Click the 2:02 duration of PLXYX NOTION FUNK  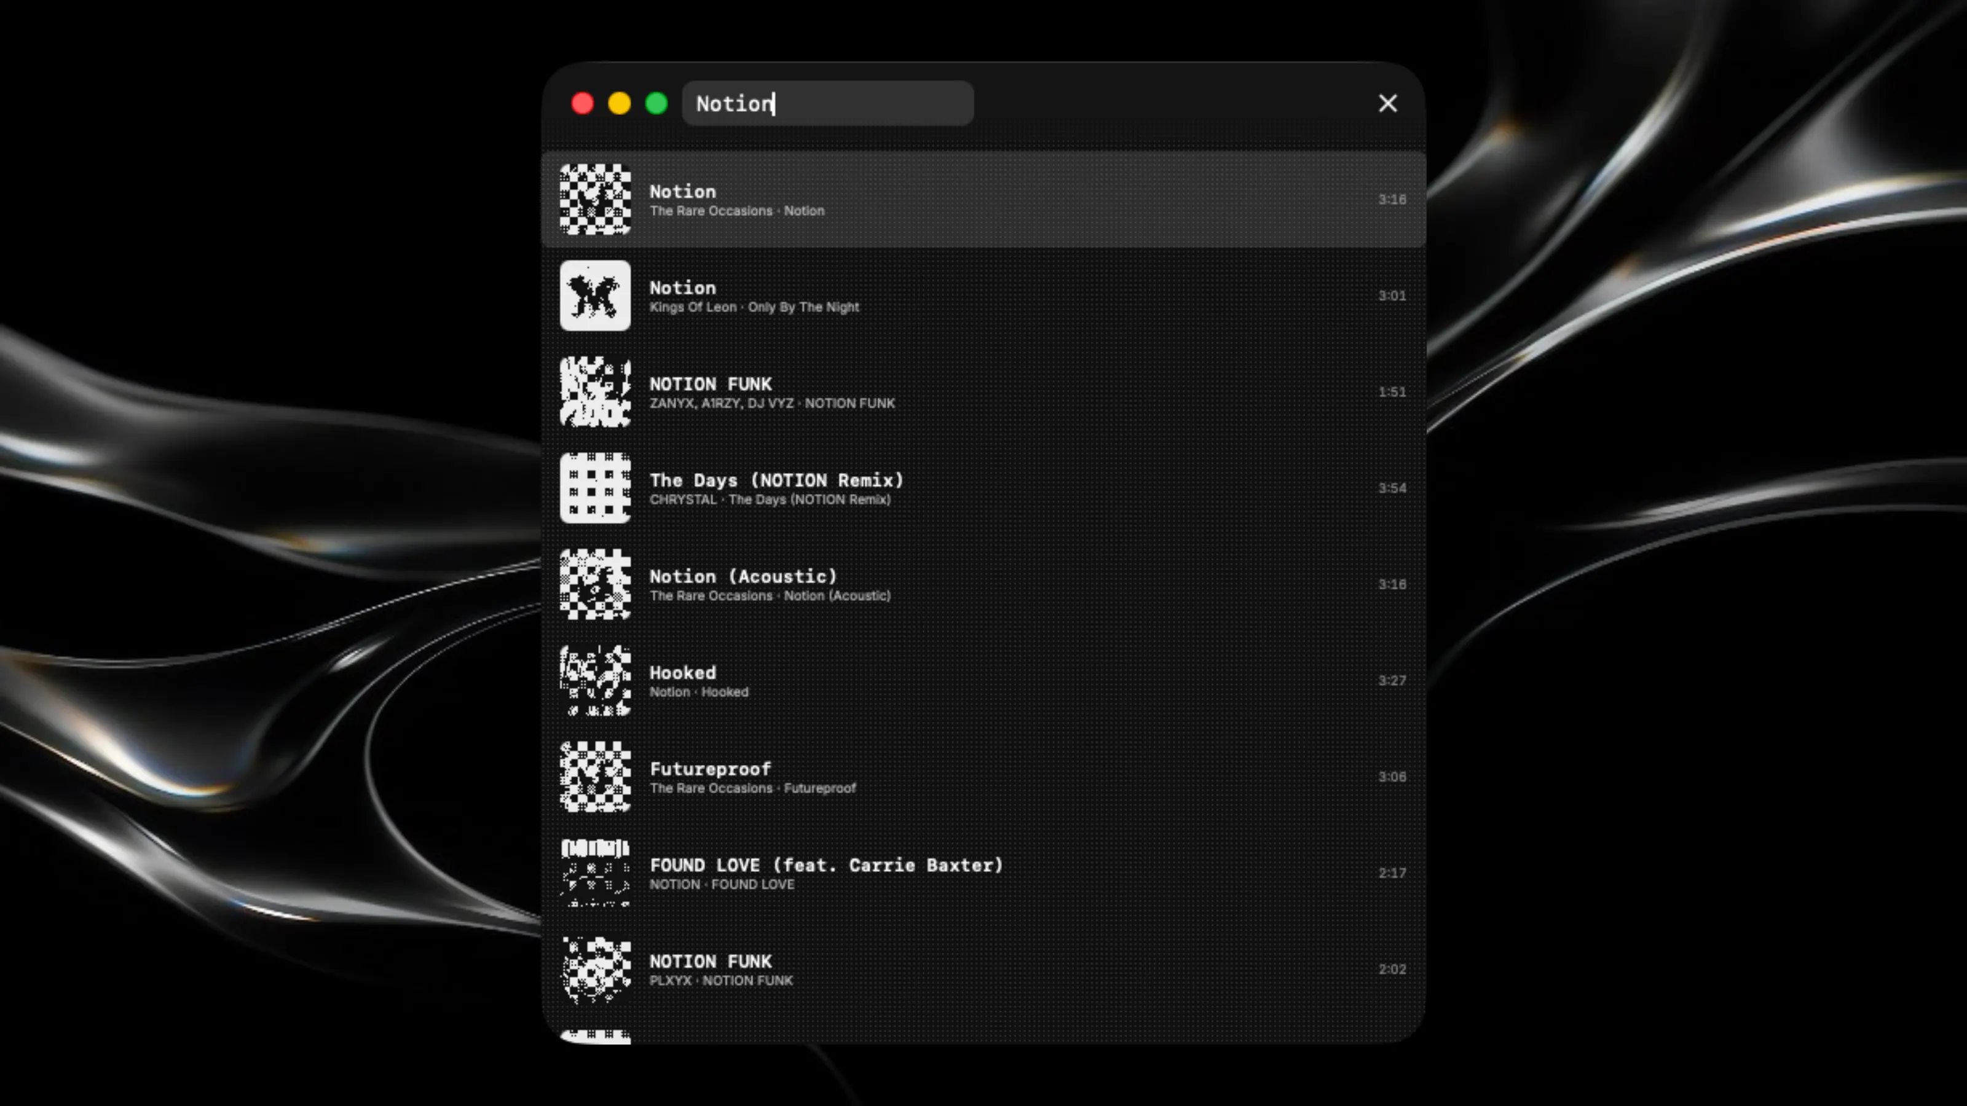point(1391,968)
